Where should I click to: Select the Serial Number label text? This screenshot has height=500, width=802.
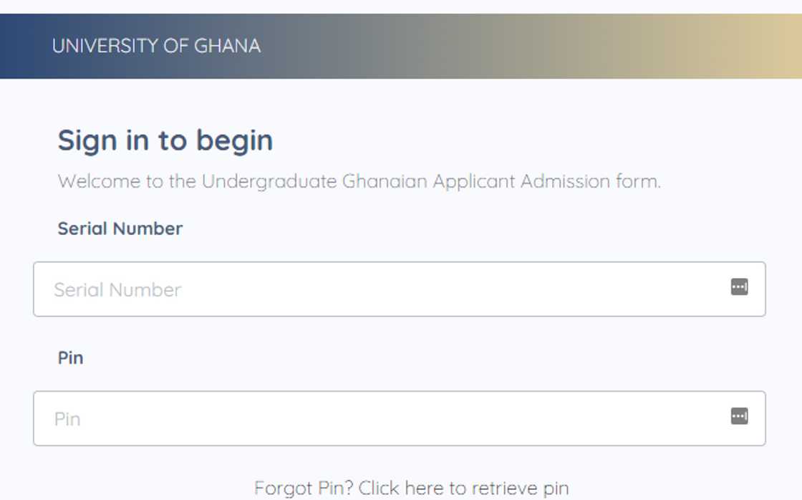click(120, 229)
